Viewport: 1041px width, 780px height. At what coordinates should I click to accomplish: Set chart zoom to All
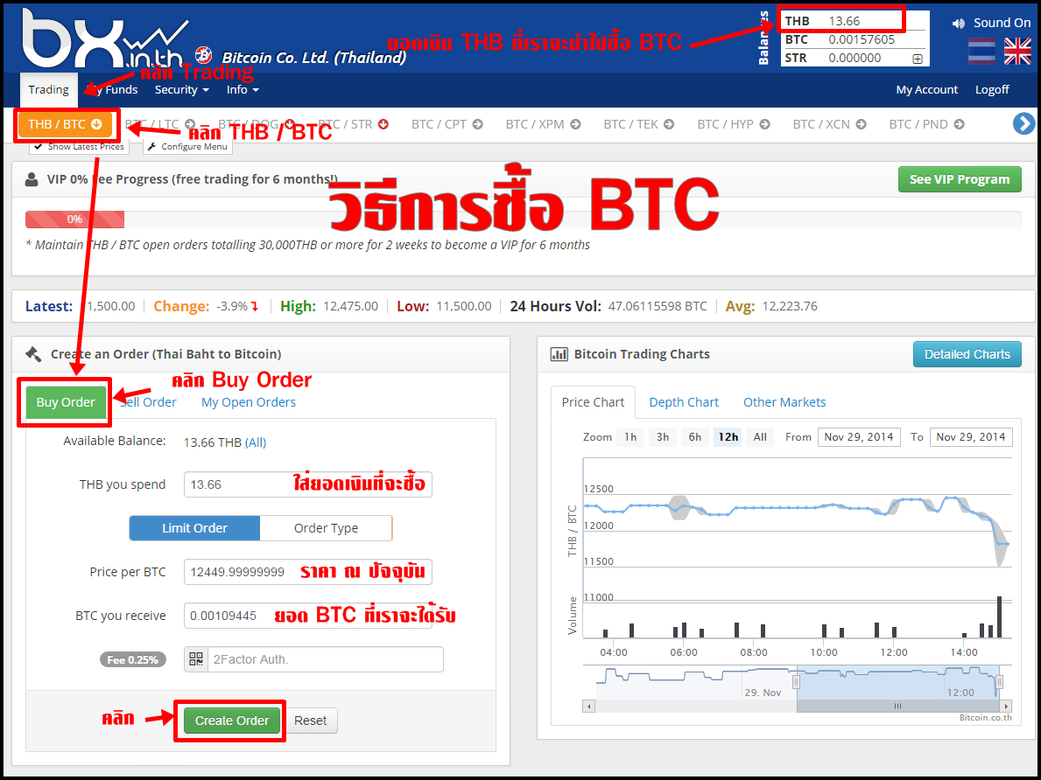tap(760, 437)
